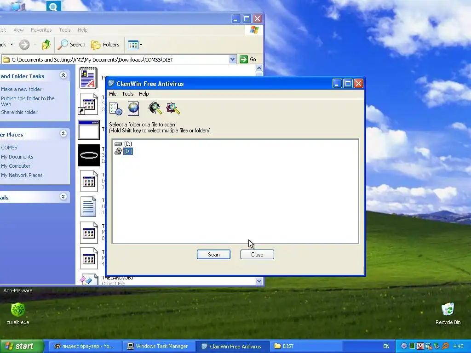The image size is (471, 353).
Task: Click the Scan Computer Memory chip icon
Action: 155,108
